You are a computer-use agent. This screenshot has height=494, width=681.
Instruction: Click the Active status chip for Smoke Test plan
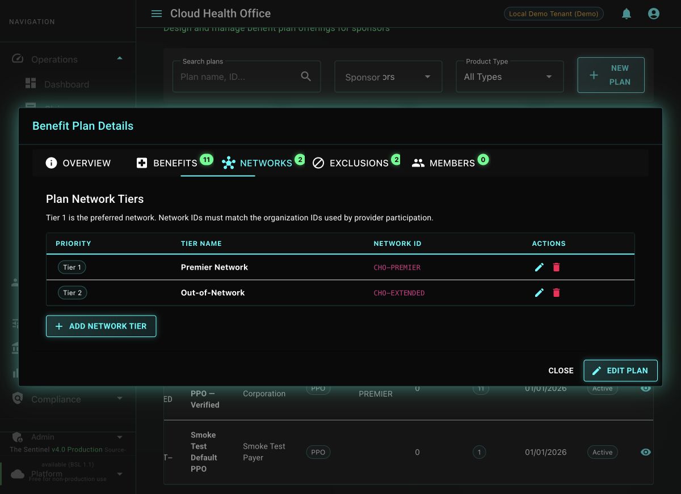(602, 452)
